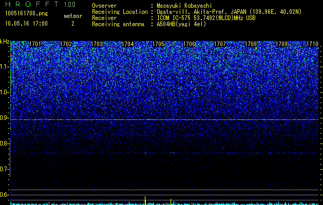Click the 1709 time marker
Image resolution: width=323 pixels, height=205 pixels.
pyautogui.click(x=281, y=44)
